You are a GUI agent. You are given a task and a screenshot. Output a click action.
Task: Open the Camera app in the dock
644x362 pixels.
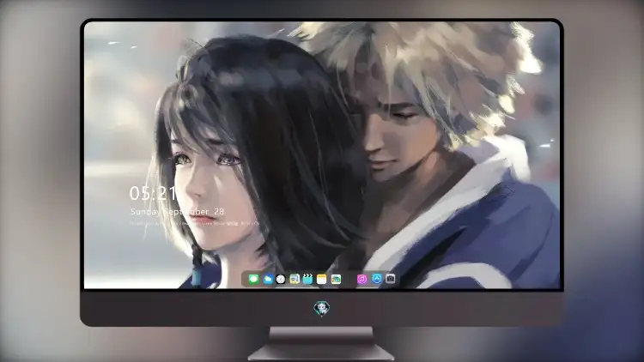click(x=391, y=279)
